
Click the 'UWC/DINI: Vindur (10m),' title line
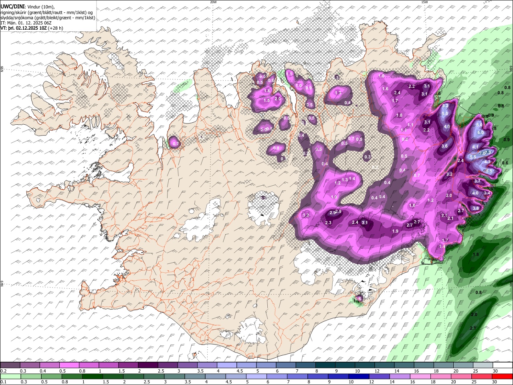click(27, 7)
